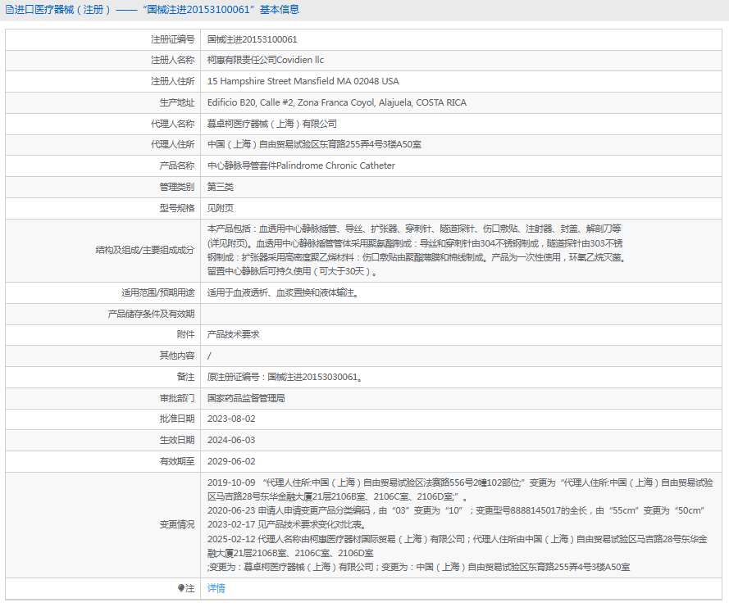The width and height of the screenshot is (729, 607).
Task: Click agent name 慕卓柯医疗器械（上海）有限公司
Action: pyautogui.click(x=272, y=124)
